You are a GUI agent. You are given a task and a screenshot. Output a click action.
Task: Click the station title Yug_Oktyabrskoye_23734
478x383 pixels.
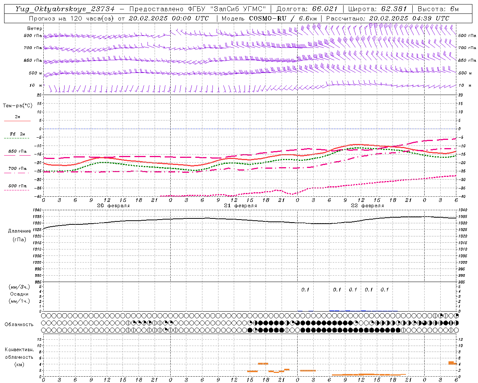click(x=65, y=9)
